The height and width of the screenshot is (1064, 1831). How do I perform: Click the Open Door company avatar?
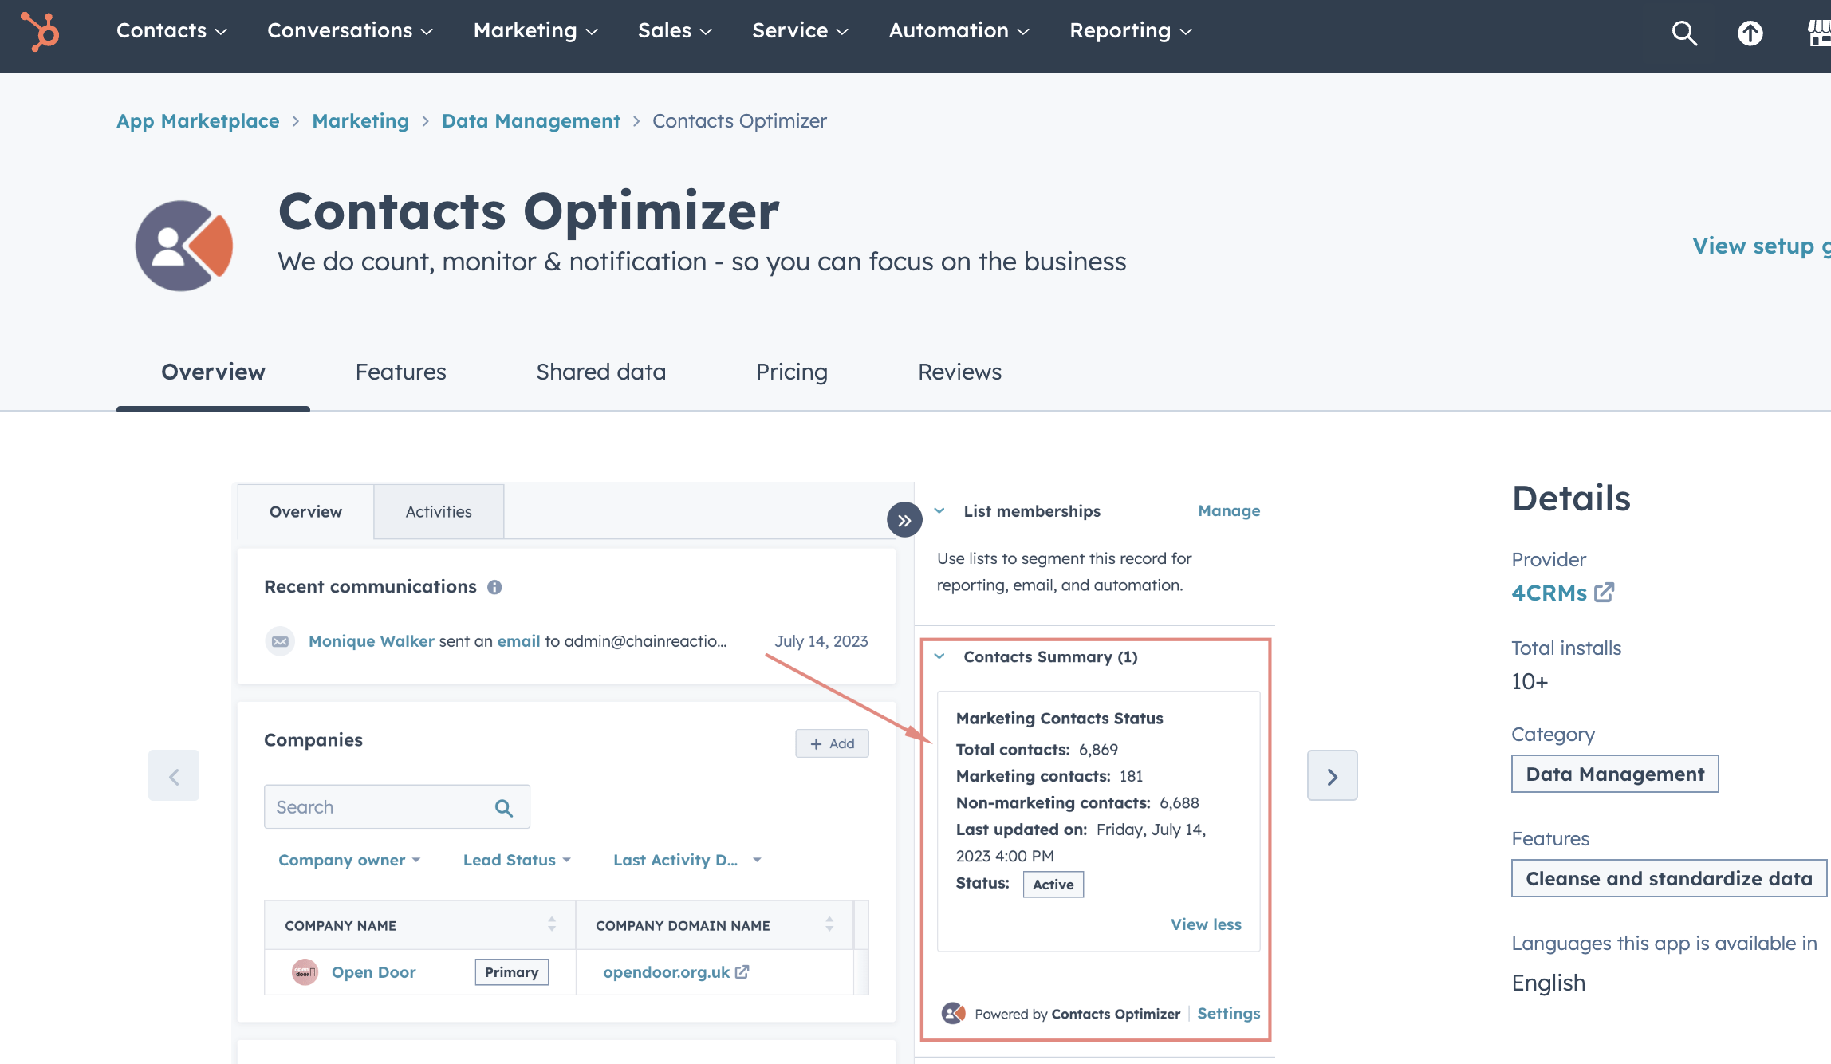point(305,972)
